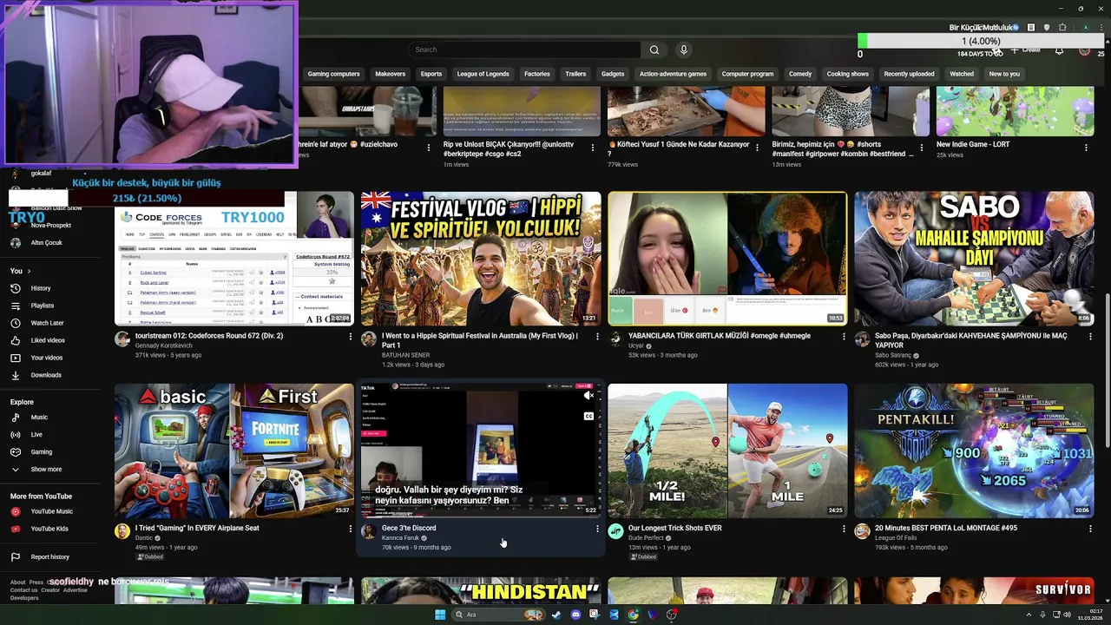Select the Recently uploaded chip
The width and height of the screenshot is (1111, 625).
pos(909,74)
